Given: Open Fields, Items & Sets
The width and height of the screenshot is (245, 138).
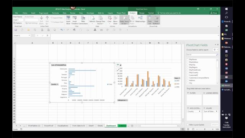Looking at the screenshot, I should (124, 20).
